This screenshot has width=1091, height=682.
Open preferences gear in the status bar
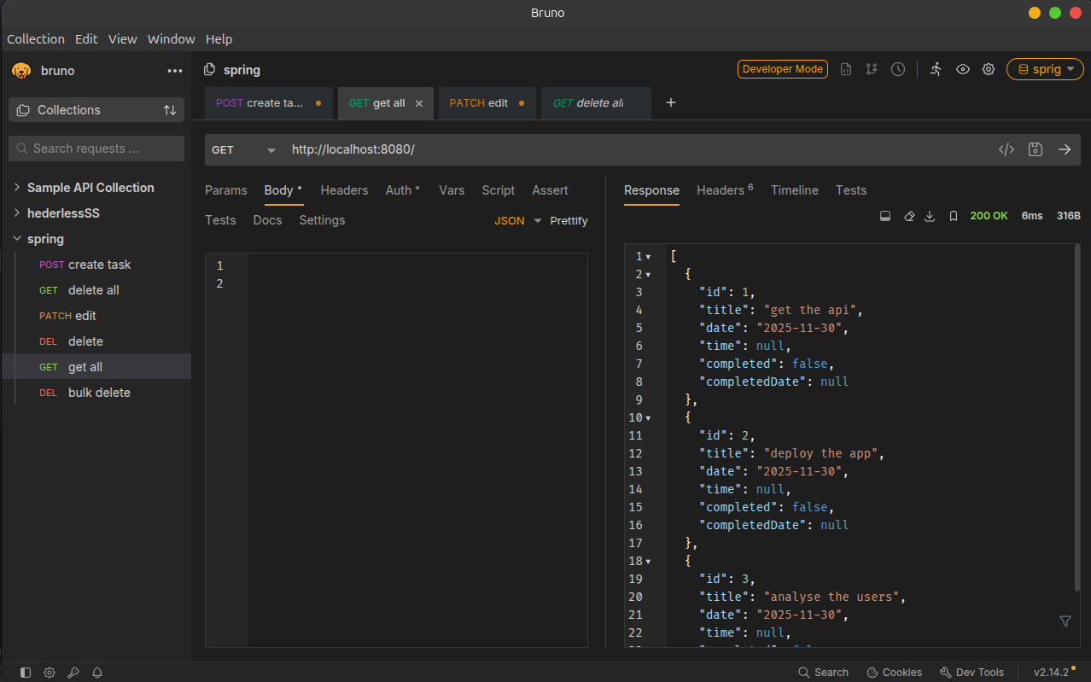(x=50, y=673)
